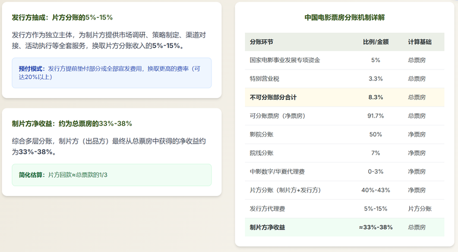The width and height of the screenshot is (458, 252).
Task: Click the "分账环节" column header
Action: [261, 42]
